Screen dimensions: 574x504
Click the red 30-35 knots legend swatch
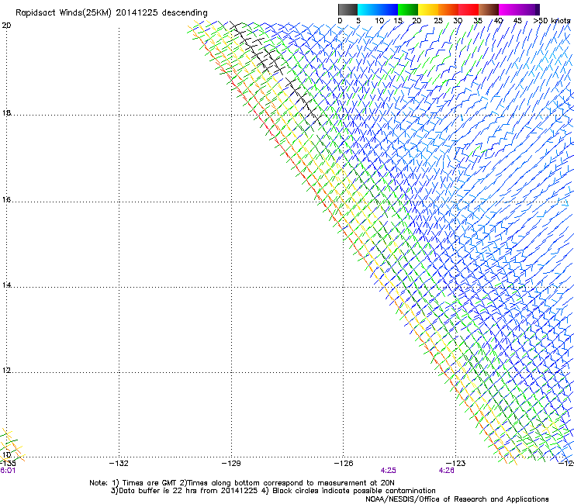469,9
